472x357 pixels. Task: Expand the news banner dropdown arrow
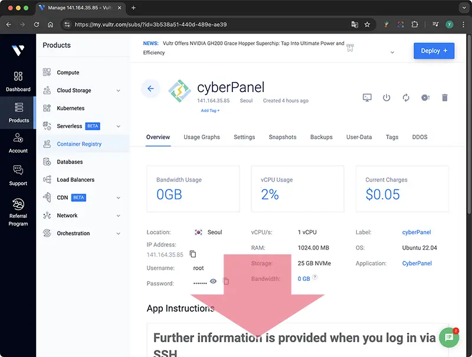point(392,53)
